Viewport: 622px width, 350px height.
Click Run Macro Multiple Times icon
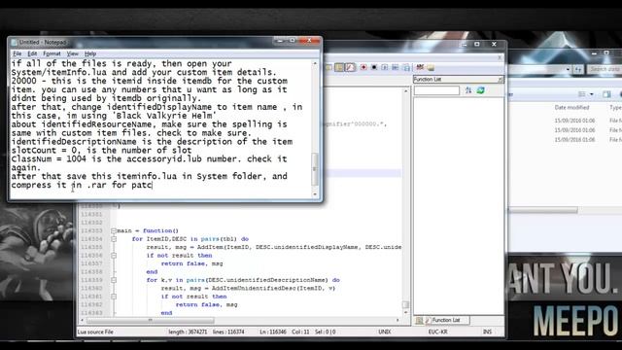tap(396, 67)
